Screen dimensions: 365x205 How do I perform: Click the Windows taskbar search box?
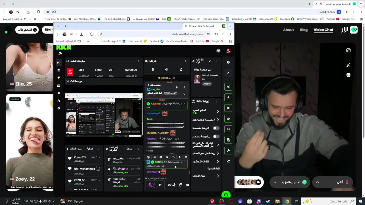point(329,201)
